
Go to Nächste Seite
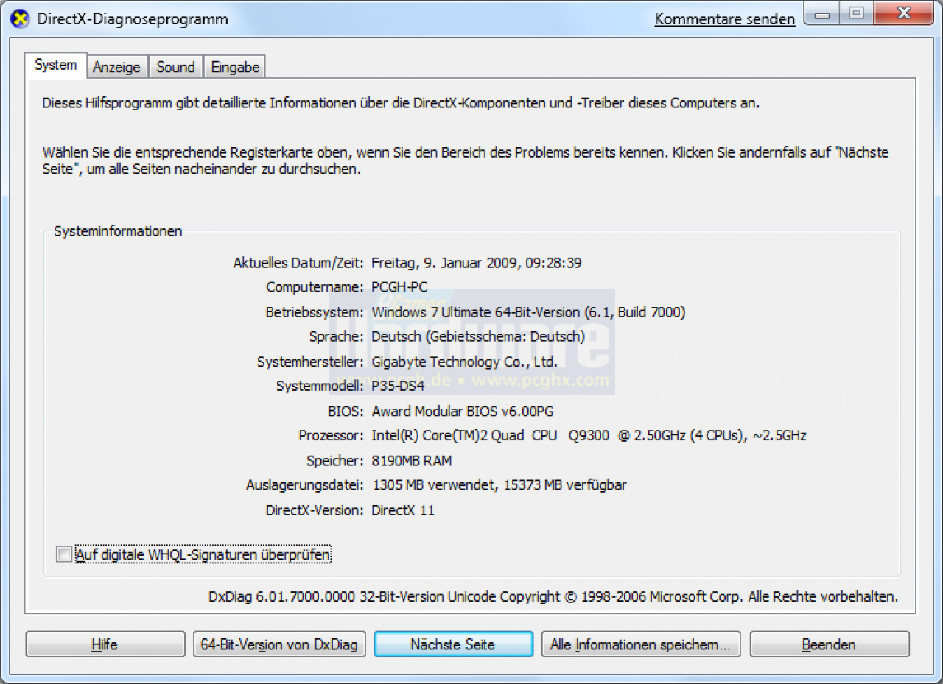click(453, 644)
